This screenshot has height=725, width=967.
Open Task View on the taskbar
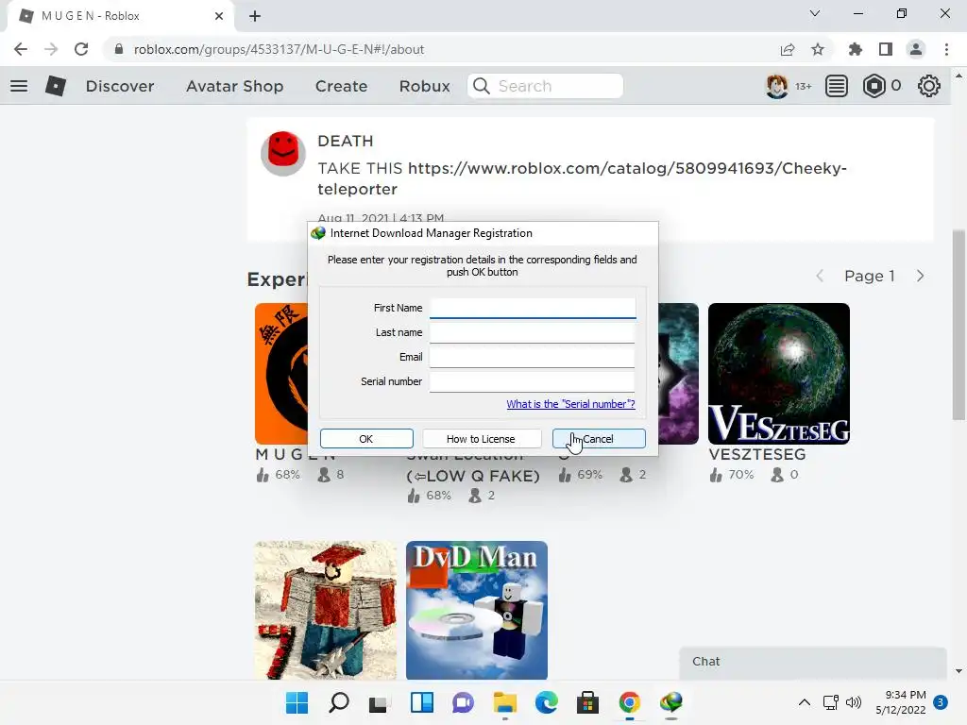point(379,702)
